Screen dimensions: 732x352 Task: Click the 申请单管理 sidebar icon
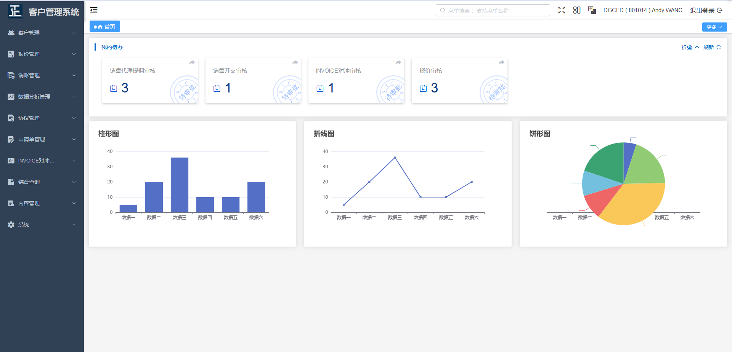tap(11, 139)
